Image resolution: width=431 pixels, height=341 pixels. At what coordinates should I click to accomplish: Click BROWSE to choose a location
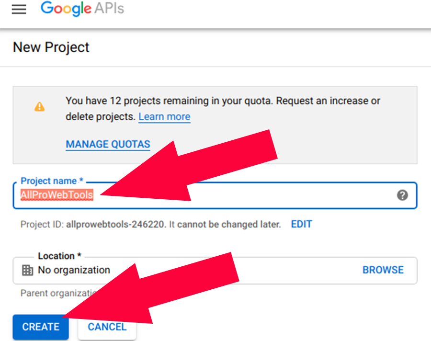pos(383,270)
